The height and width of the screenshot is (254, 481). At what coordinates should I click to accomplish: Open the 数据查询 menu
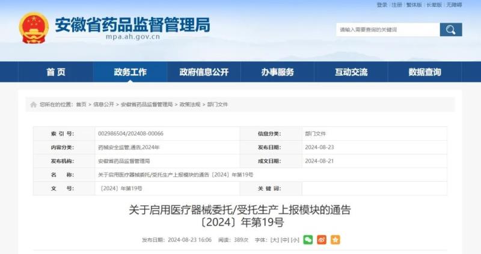(x=424, y=72)
